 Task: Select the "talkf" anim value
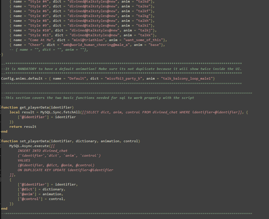[x=143, y=11]
